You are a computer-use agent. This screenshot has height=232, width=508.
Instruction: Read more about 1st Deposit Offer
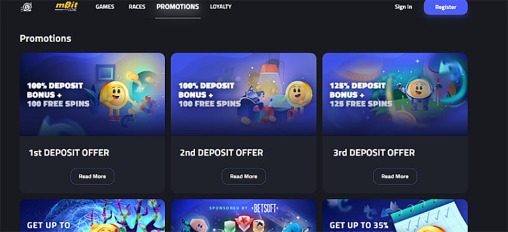(x=93, y=176)
